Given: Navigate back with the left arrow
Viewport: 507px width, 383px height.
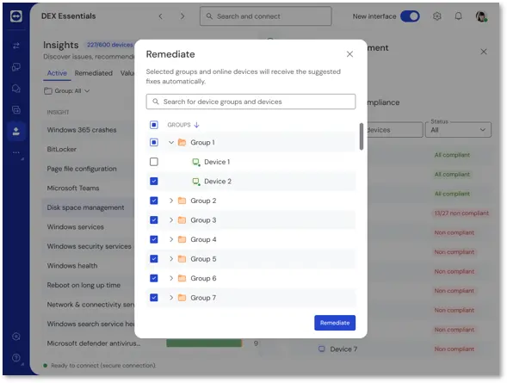Looking at the screenshot, I should [x=161, y=16].
